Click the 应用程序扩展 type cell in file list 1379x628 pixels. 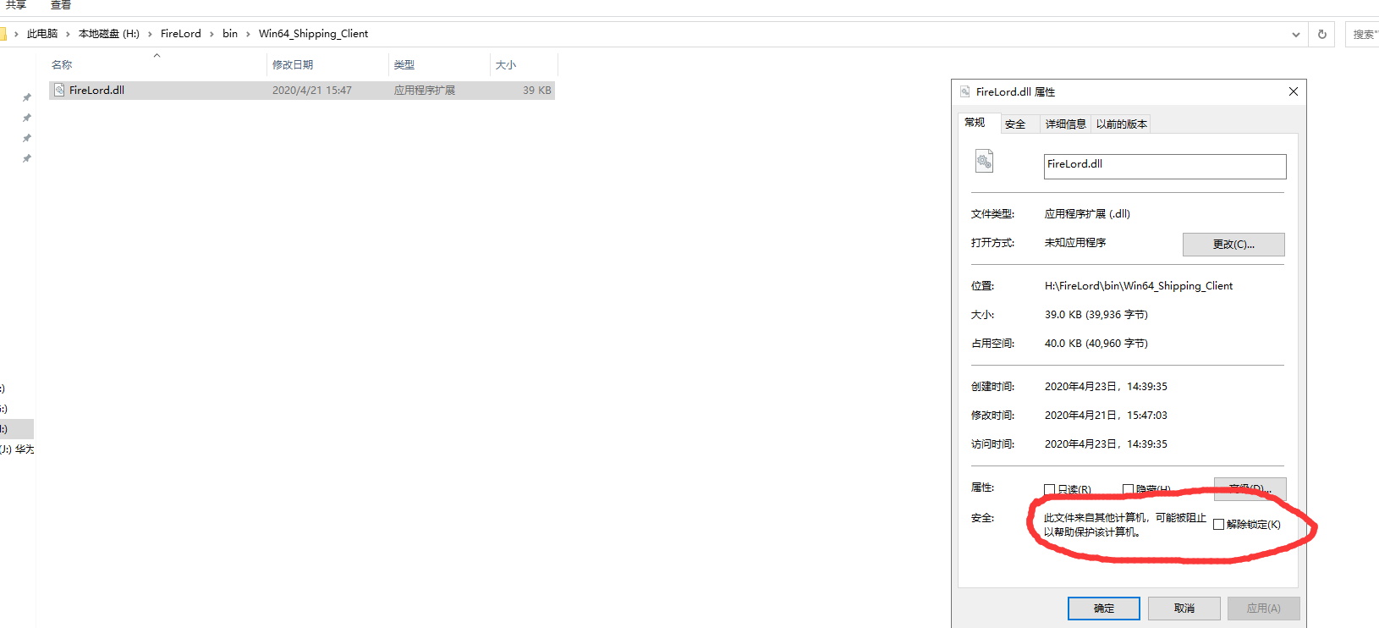click(425, 91)
